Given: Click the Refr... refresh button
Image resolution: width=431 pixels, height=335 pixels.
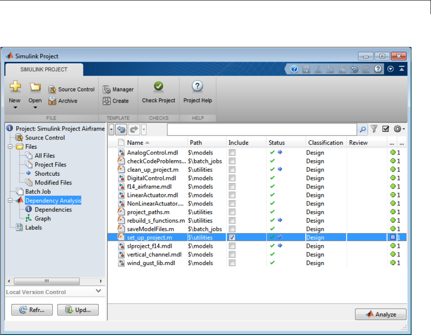Looking at the screenshot, I should pyautogui.click(x=32, y=310).
